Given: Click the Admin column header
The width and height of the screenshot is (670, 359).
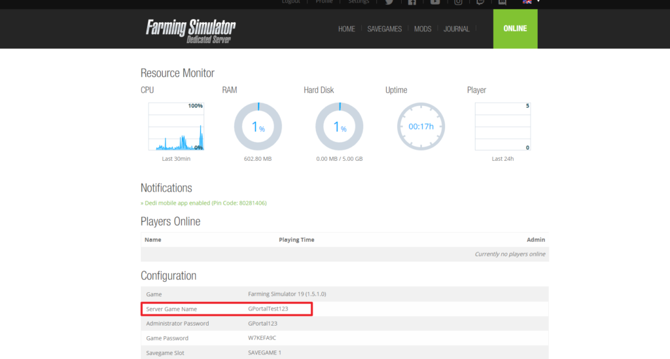Looking at the screenshot, I should pyautogui.click(x=536, y=239).
